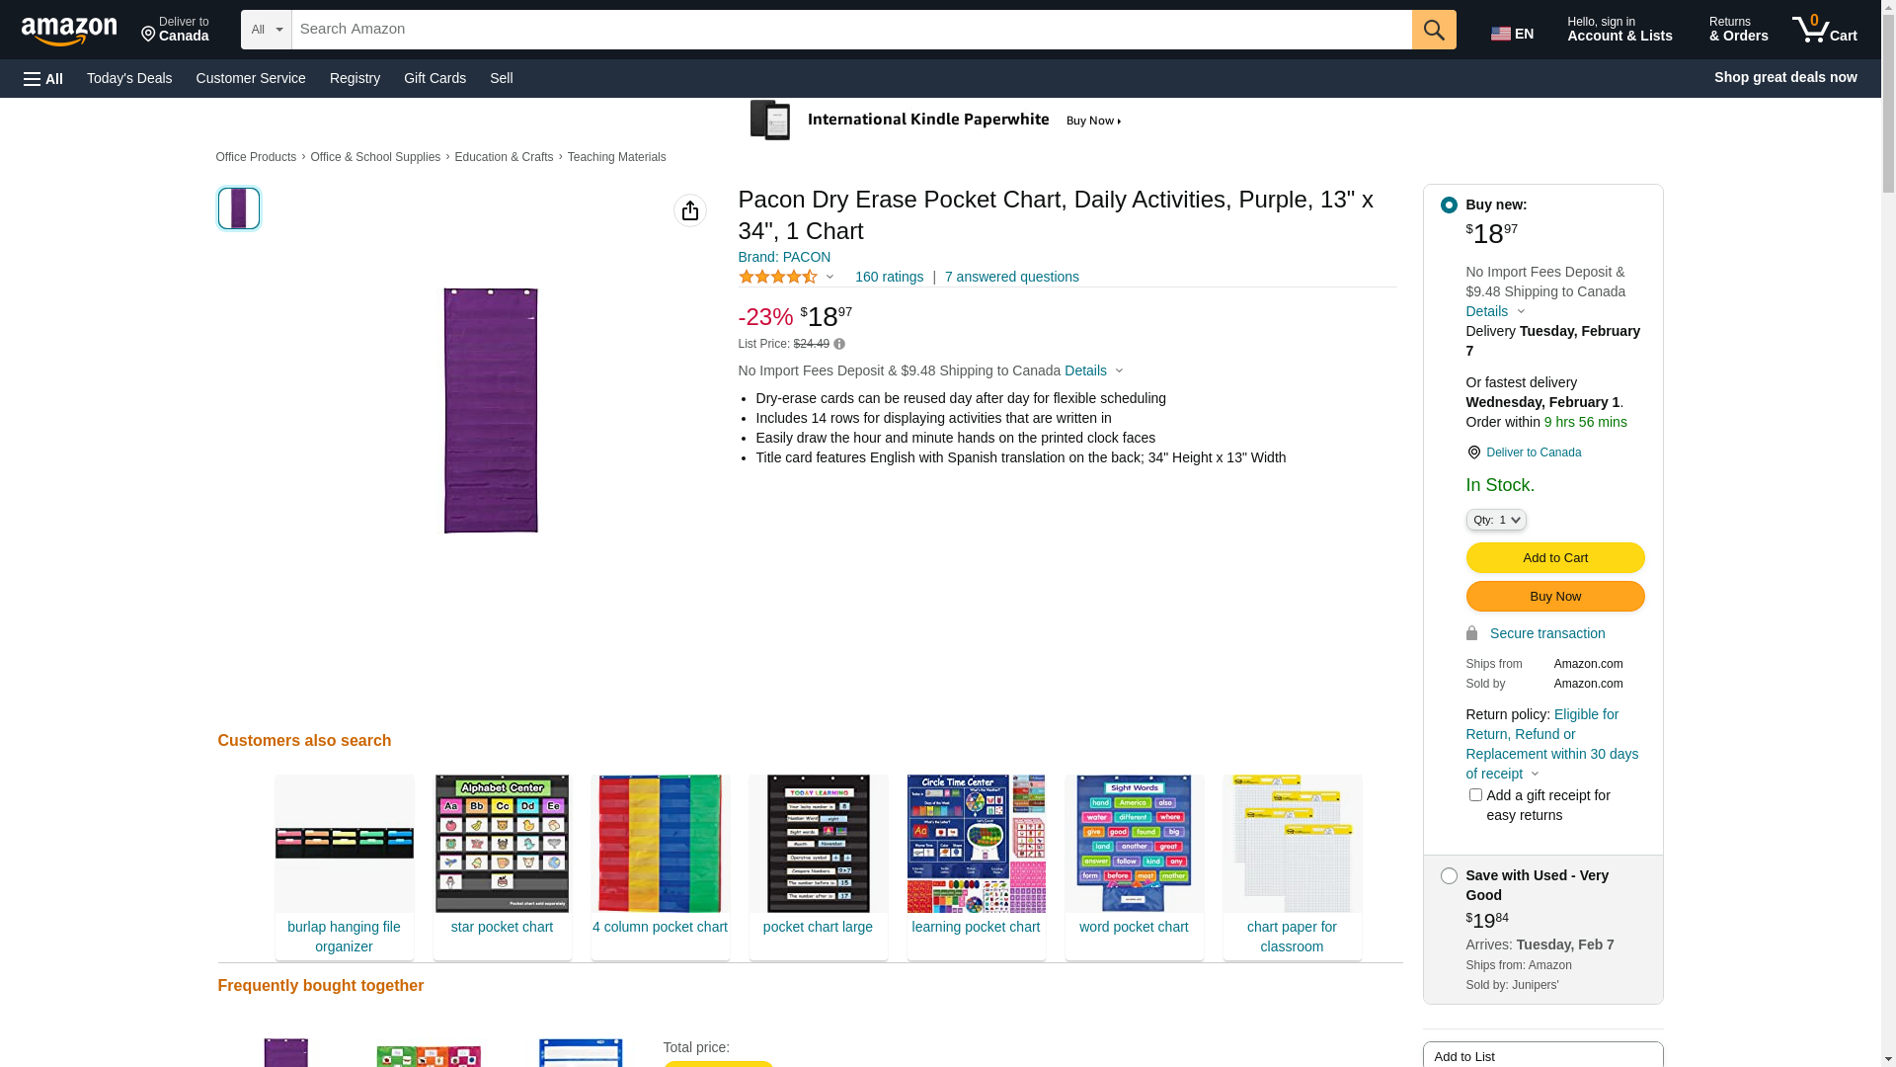Click the Deliver to Canada location icon

tap(1473, 452)
